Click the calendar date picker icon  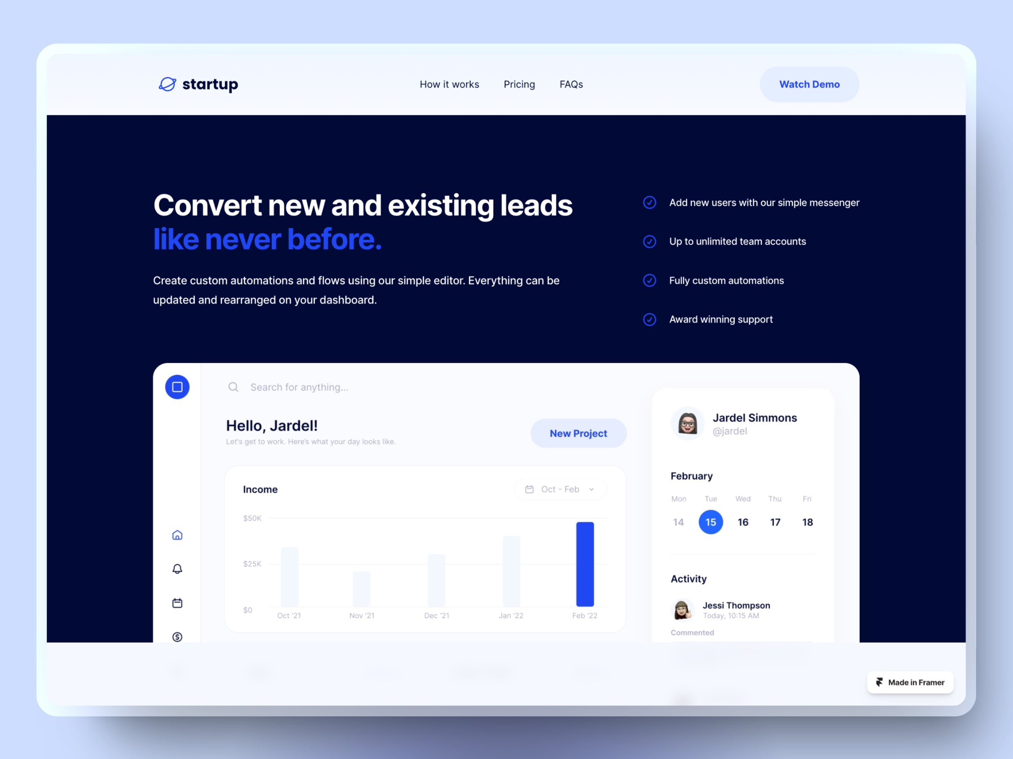(530, 489)
